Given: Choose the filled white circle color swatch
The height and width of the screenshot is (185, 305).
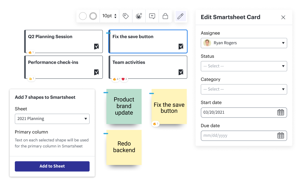Looking at the screenshot, I should coord(83,16).
